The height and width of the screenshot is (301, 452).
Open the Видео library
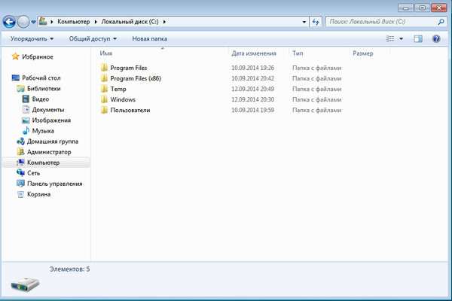point(41,99)
